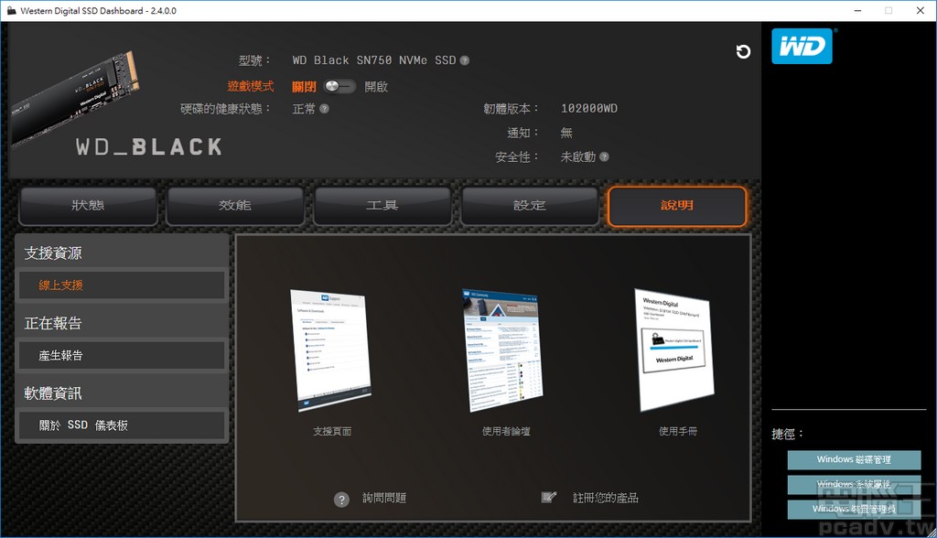This screenshot has height=538, width=937.
Task: Open 關於 SSD 儀表板 entry
Action: click(122, 425)
